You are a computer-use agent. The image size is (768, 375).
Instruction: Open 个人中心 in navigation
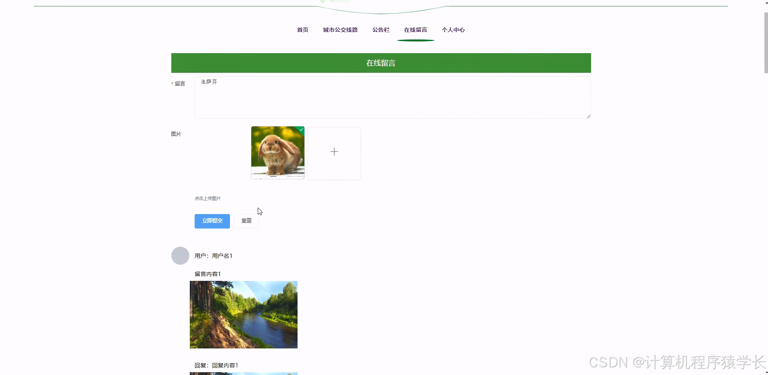pyautogui.click(x=453, y=30)
